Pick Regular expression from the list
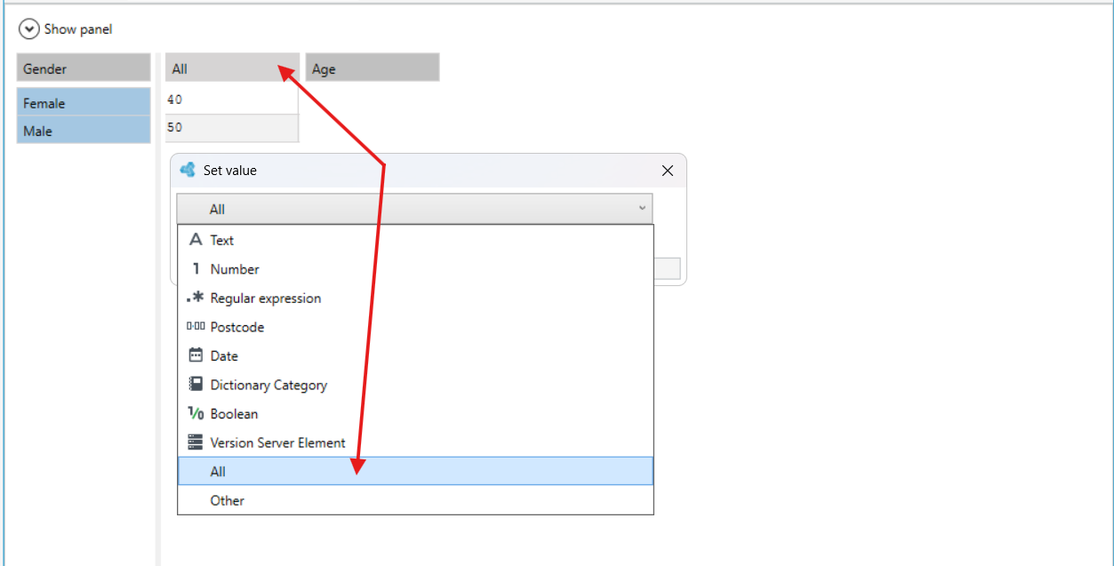This screenshot has width=1114, height=566. tap(415, 299)
